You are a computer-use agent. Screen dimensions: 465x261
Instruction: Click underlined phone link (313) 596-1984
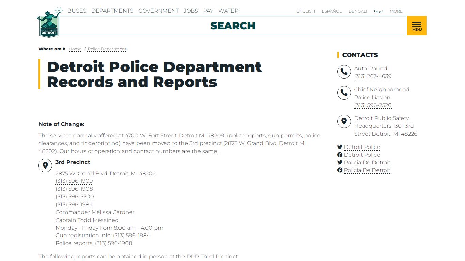point(74,205)
